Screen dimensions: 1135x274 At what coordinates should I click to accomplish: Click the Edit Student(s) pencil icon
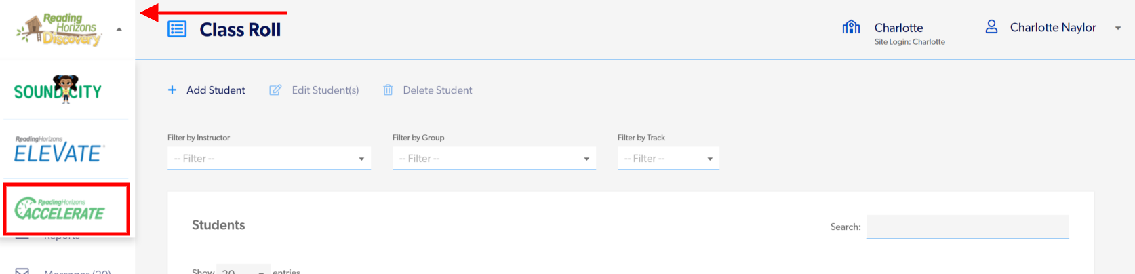click(x=275, y=90)
